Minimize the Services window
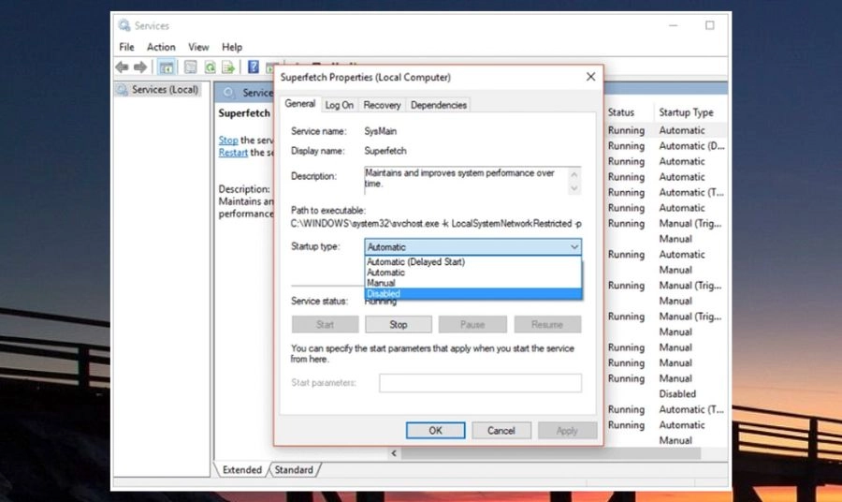Image resolution: width=842 pixels, height=502 pixels. coord(674,25)
